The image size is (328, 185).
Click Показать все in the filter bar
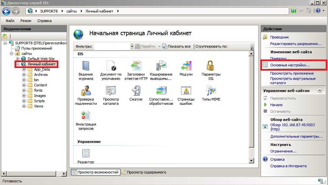pyautogui.click(x=177, y=46)
